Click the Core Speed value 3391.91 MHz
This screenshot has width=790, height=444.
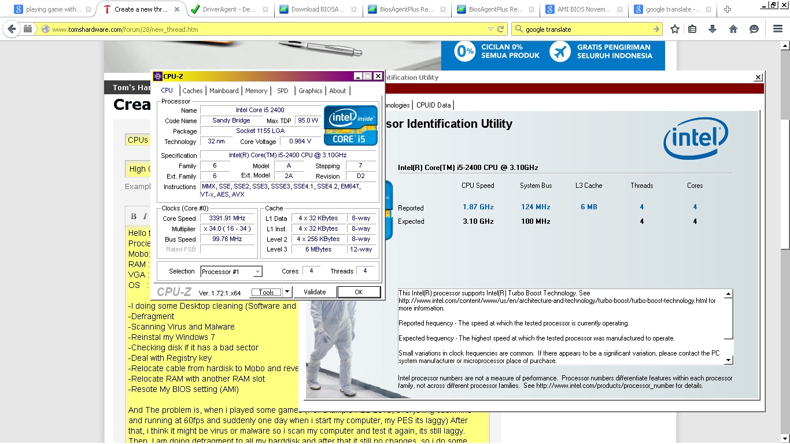click(228, 219)
